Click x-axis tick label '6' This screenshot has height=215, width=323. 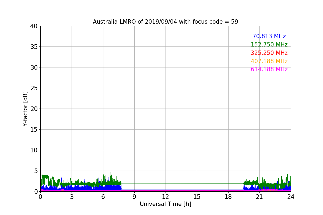[x=103, y=197]
